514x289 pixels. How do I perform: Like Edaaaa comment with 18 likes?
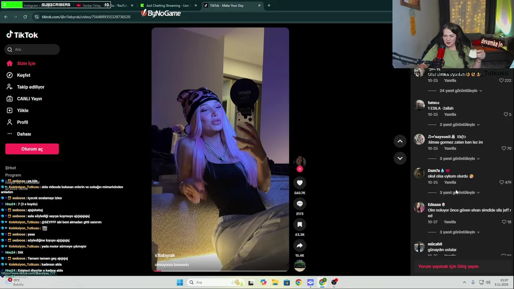(x=504, y=222)
